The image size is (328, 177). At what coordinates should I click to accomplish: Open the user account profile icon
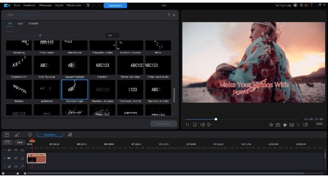pyautogui.click(x=295, y=5)
